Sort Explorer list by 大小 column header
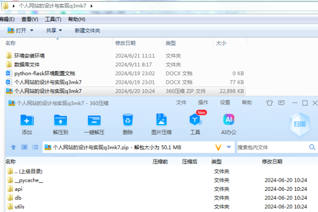318x212 pixels. tap(221, 43)
